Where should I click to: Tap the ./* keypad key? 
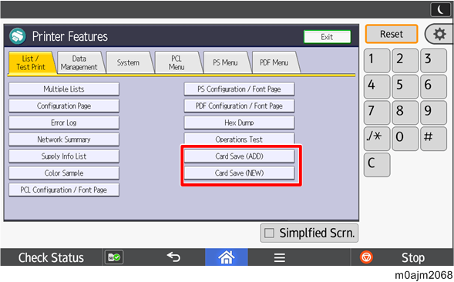point(377,139)
